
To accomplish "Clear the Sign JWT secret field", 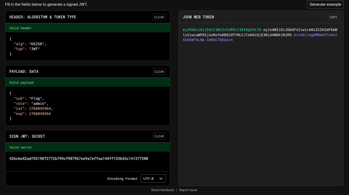I will (159, 136).
